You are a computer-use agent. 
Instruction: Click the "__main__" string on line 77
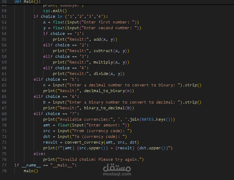click(62, 165)
